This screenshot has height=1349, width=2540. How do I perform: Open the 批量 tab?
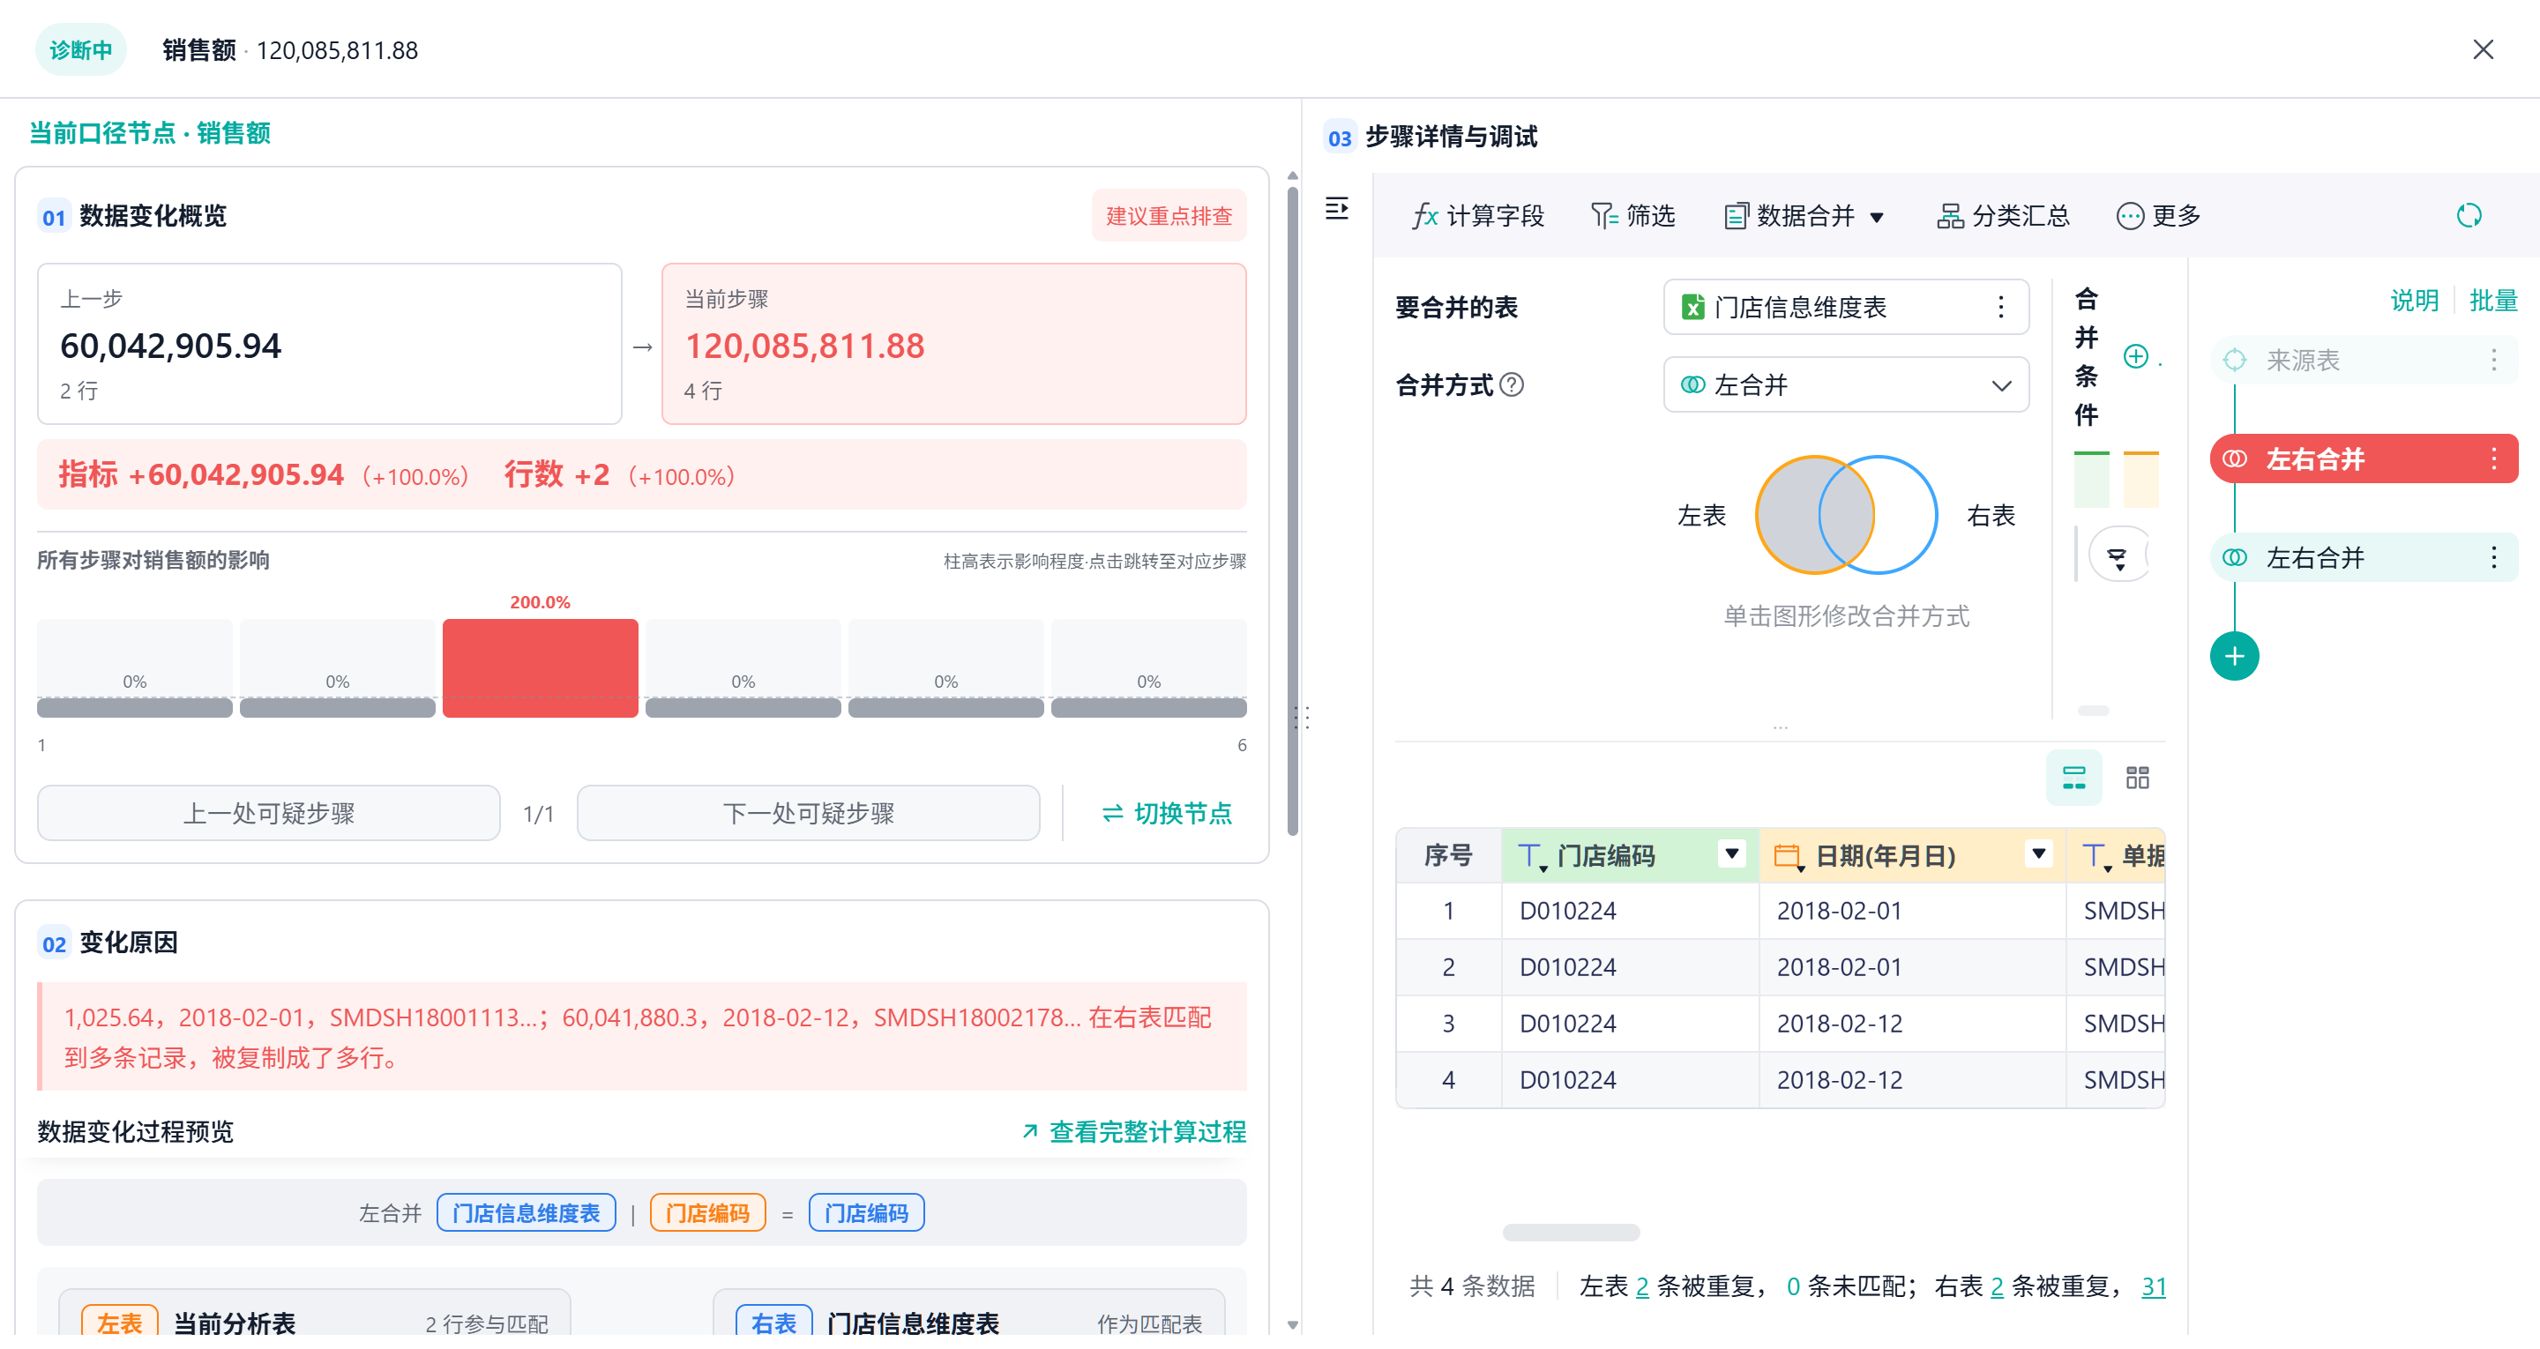click(x=2491, y=301)
